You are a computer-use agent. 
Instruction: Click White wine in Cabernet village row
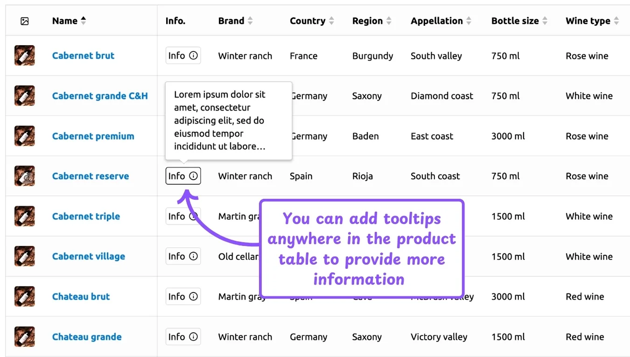589,257
